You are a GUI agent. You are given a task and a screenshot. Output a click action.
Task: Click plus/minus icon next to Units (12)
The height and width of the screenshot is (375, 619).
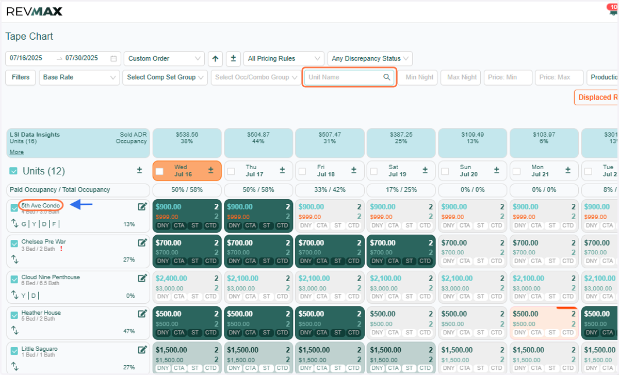point(139,170)
